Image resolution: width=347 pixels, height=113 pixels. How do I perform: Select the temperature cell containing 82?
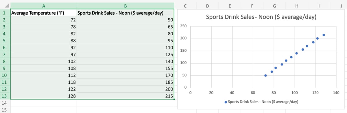click(x=43, y=34)
